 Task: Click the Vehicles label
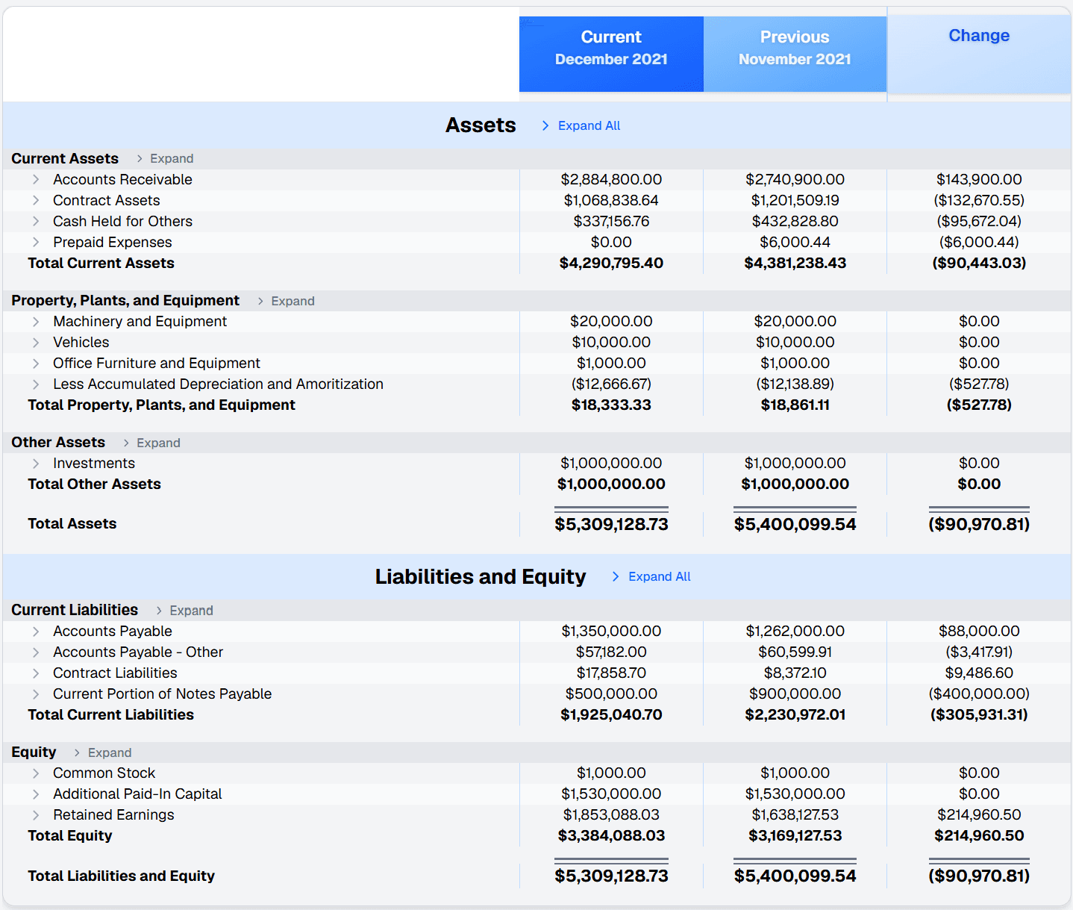coord(81,342)
